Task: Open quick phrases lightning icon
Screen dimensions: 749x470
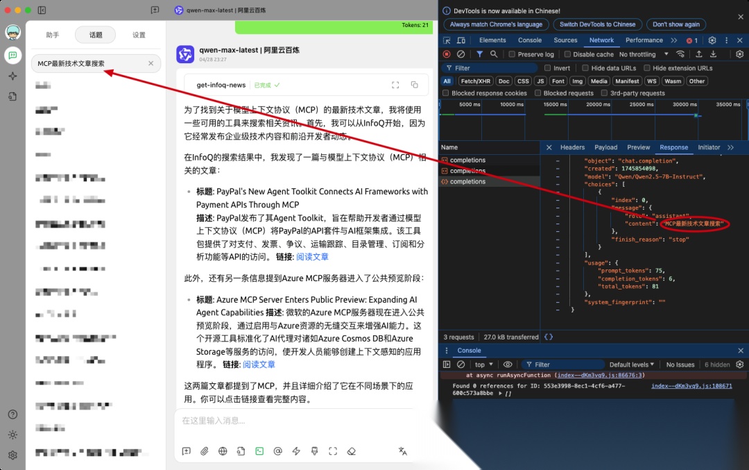Action: (x=296, y=451)
